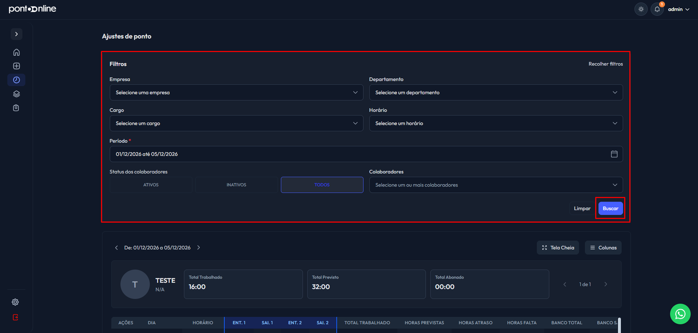The image size is (698, 333).
Task: Click Recolher filtros link
Action: 606,64
